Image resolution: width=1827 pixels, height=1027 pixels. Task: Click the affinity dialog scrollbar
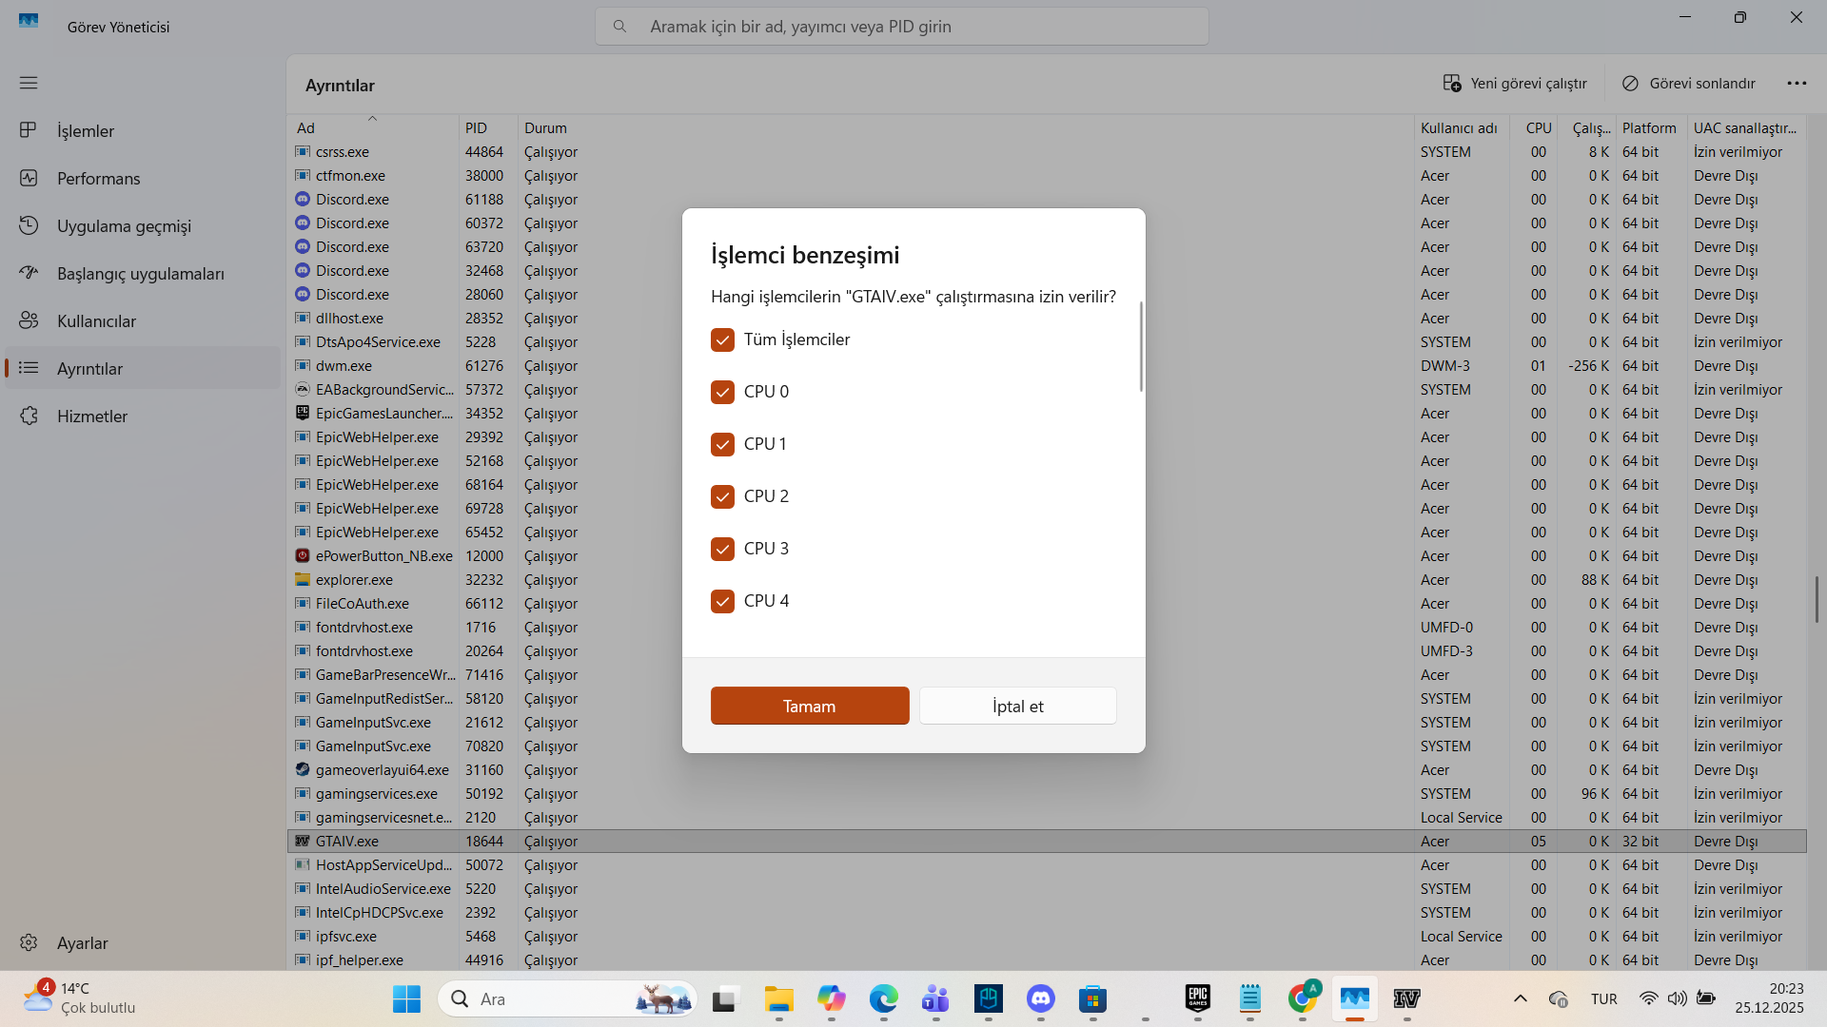(1141, 346)
